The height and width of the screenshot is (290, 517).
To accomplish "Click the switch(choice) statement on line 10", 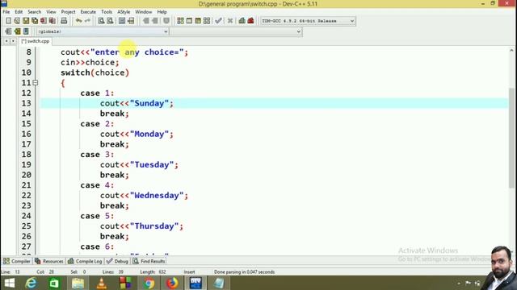I will (95, 72).
